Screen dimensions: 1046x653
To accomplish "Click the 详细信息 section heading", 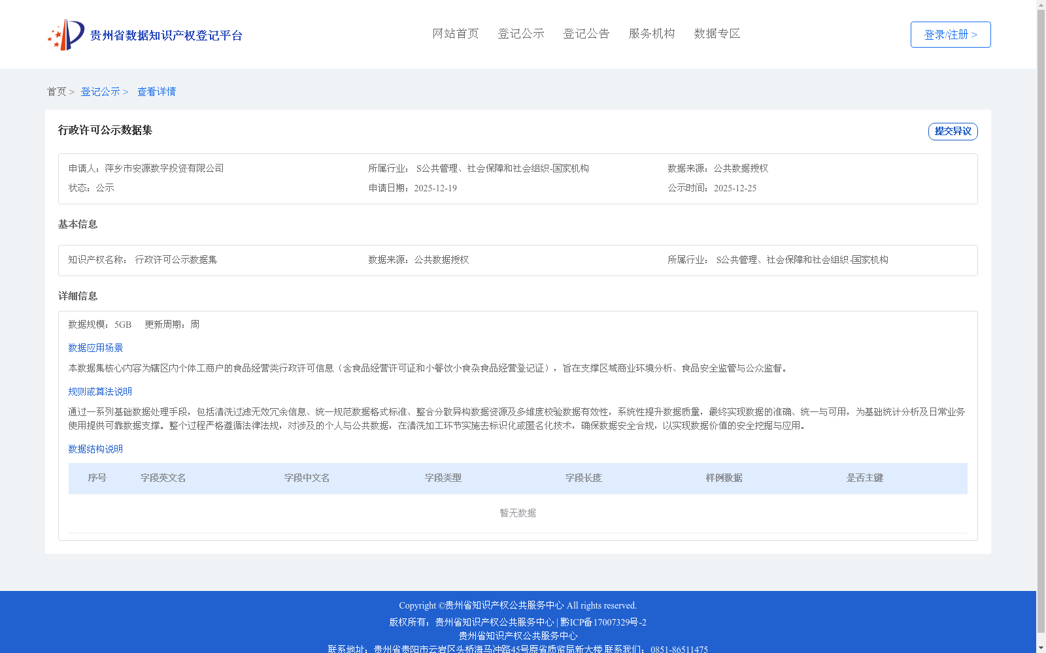I will 78,296.
